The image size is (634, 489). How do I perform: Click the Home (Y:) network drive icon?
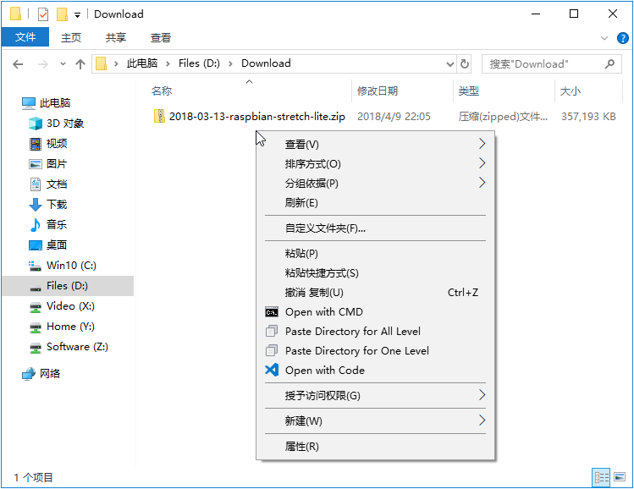36,327
